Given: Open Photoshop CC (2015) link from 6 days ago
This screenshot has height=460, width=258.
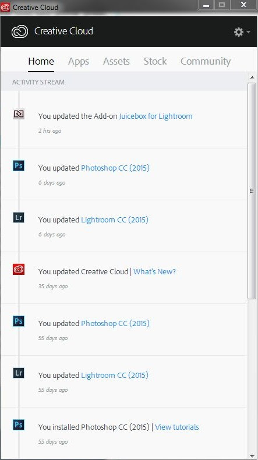Looking at the screenshot, I should click(x=115, y=168).
